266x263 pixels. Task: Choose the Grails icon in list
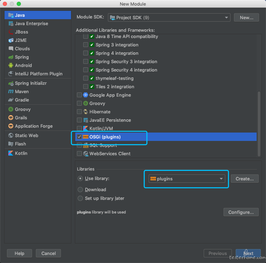11,118
